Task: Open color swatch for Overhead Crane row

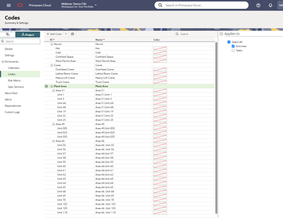Action: [160, 69]
